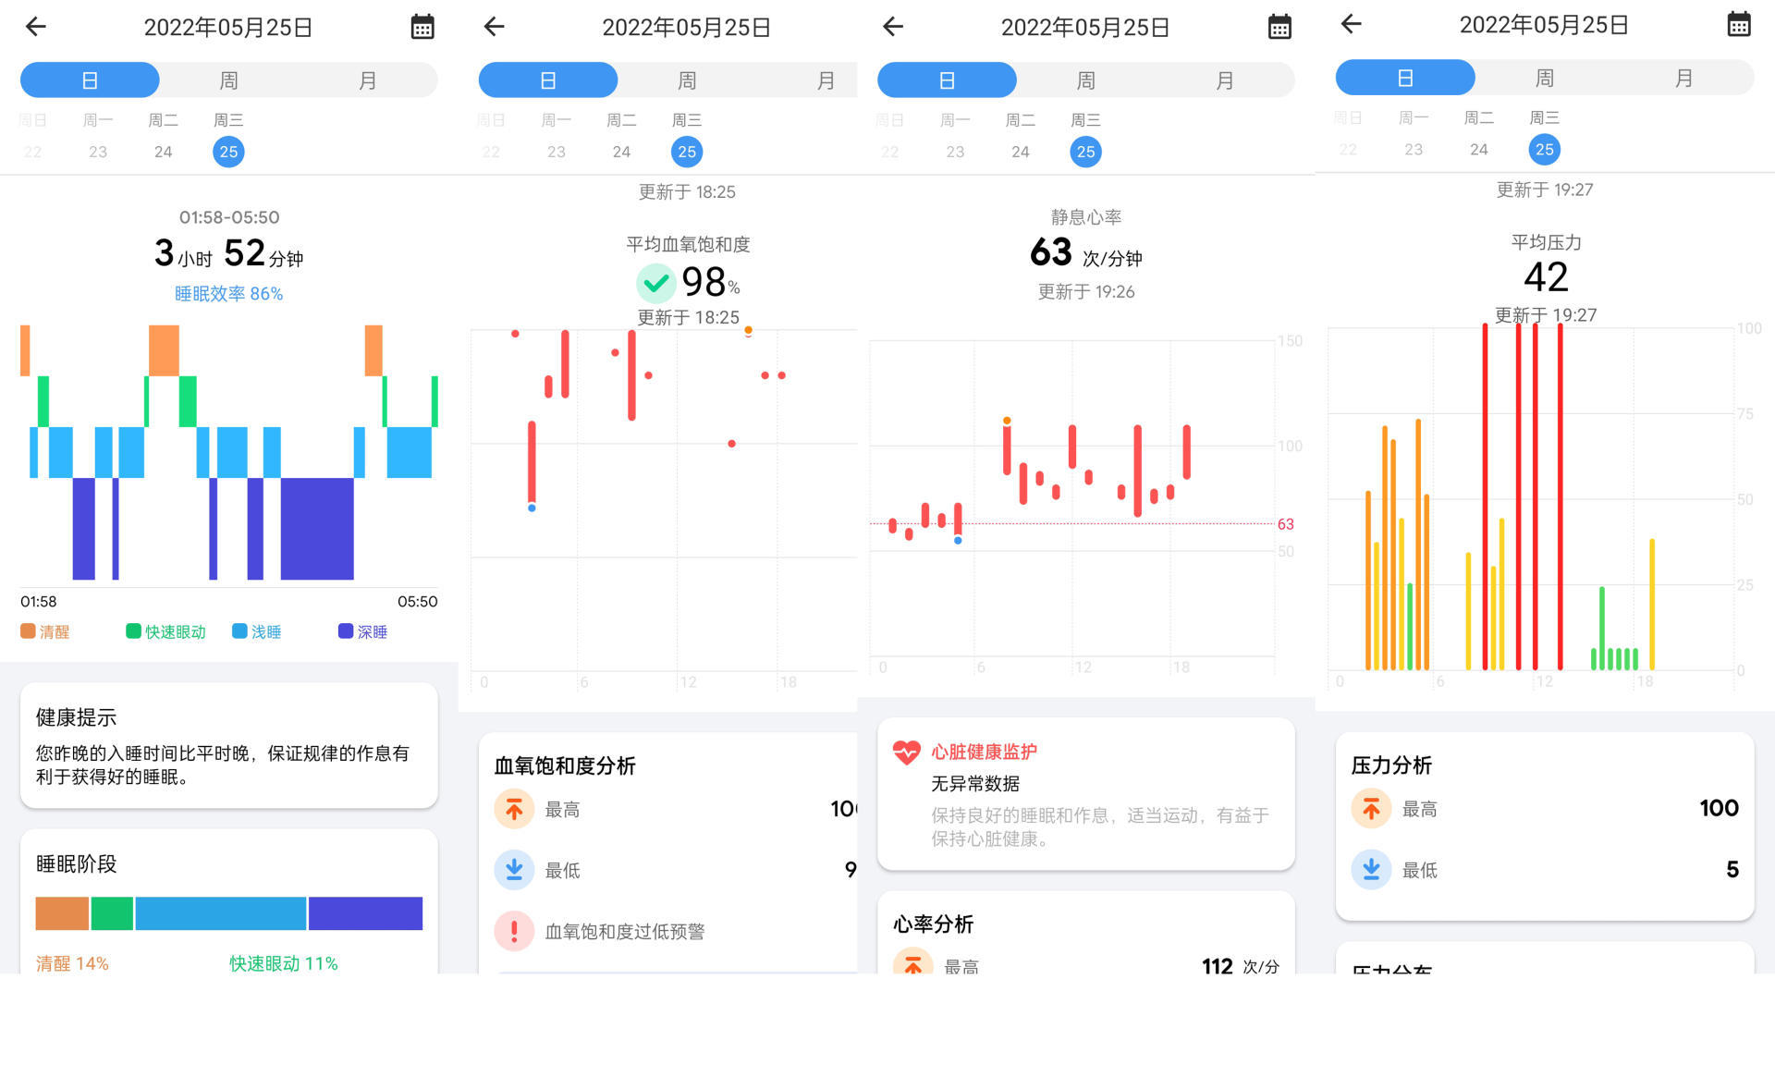Tap back arrow on stress screen

click(x=1352, y=24)
